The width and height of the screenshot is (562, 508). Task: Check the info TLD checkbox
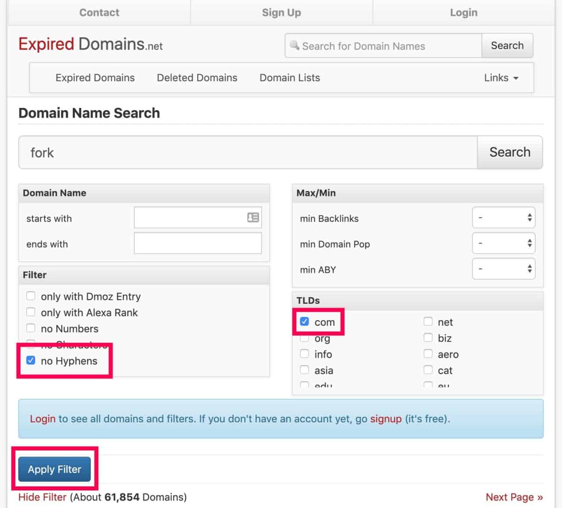304,354
